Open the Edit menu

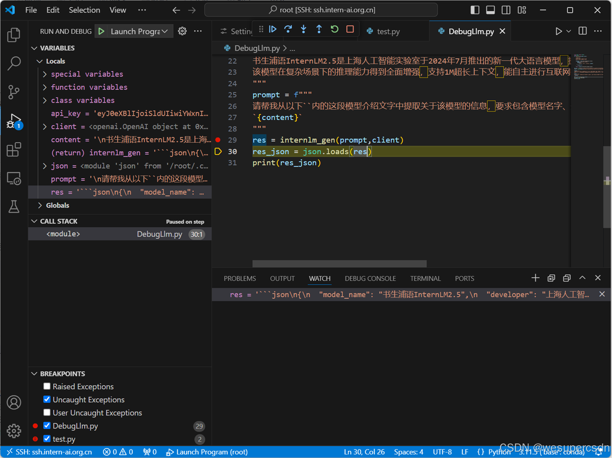click(x=53, y=10)
